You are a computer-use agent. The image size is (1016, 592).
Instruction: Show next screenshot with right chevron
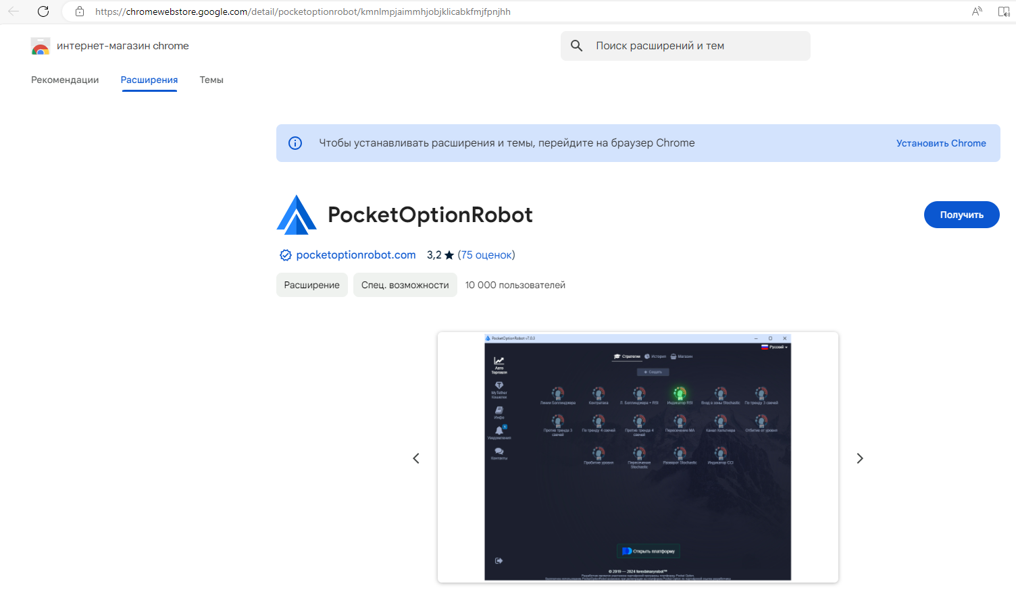click(860, 458)
